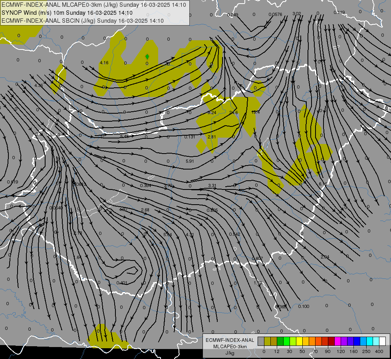Click the MLCAPE0-3km title line in the header box
Viewport: 391px width, 359px height.
94,5
